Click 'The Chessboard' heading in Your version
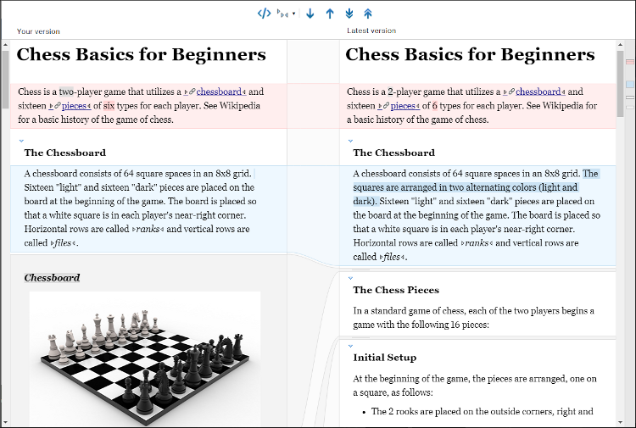The width and height of the screenshot is (636, 428). point(65,153)
